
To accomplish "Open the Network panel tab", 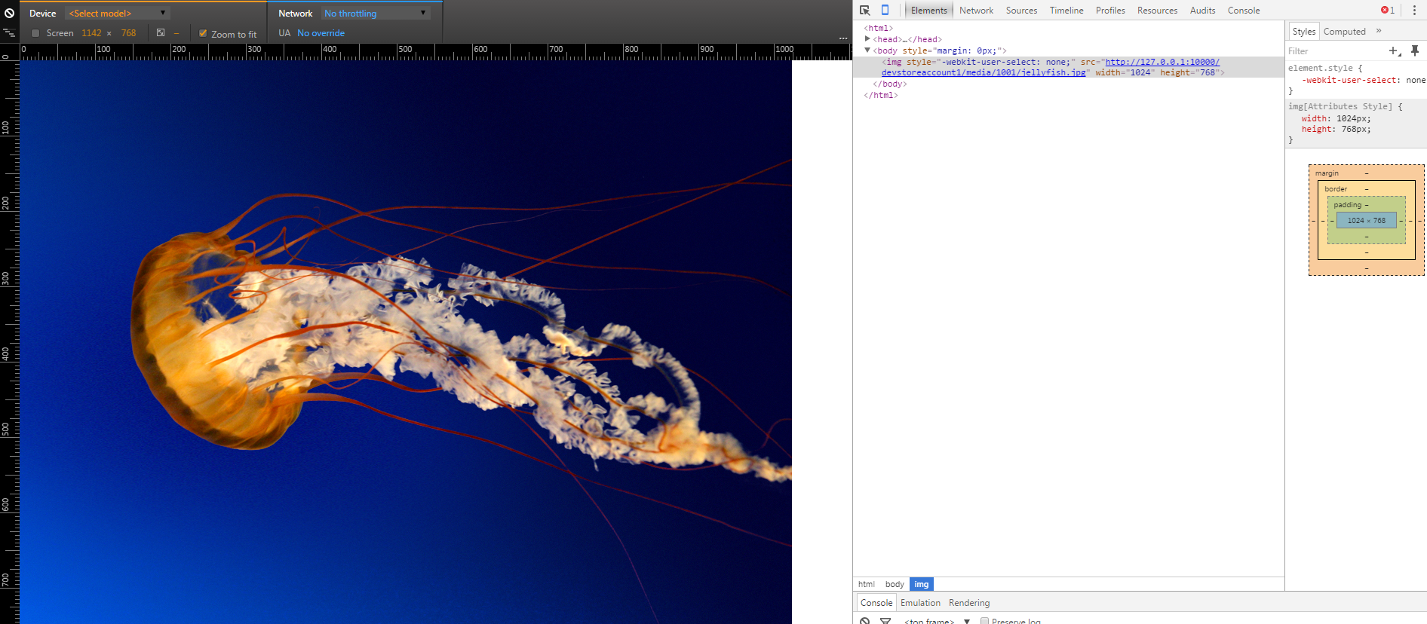I will coord(976,10).
